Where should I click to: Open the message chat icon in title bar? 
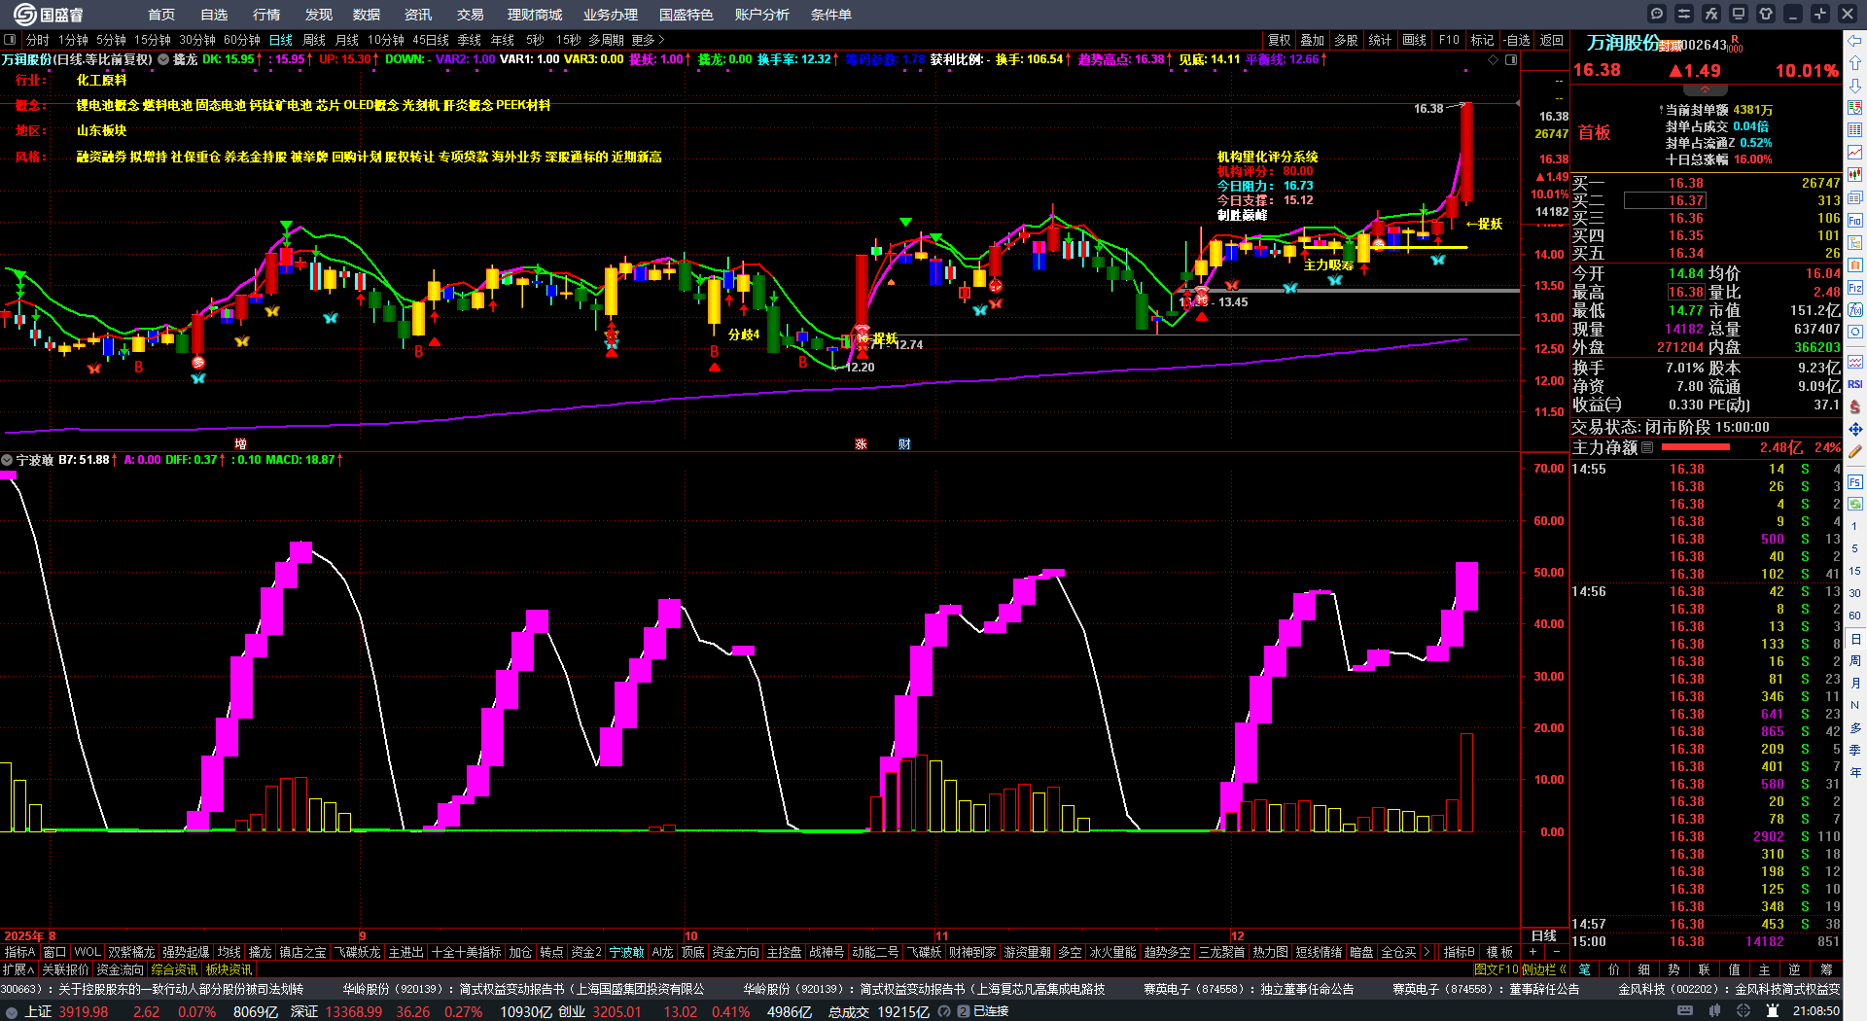tap(1657, 14)
